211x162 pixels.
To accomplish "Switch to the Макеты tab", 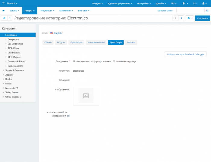I will [131, 42].
